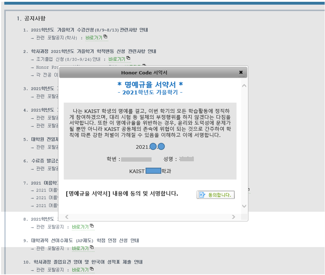Open 바로가기 link under notice 8
This screenshot has height=275, width=325.
(x=80, y=227)
